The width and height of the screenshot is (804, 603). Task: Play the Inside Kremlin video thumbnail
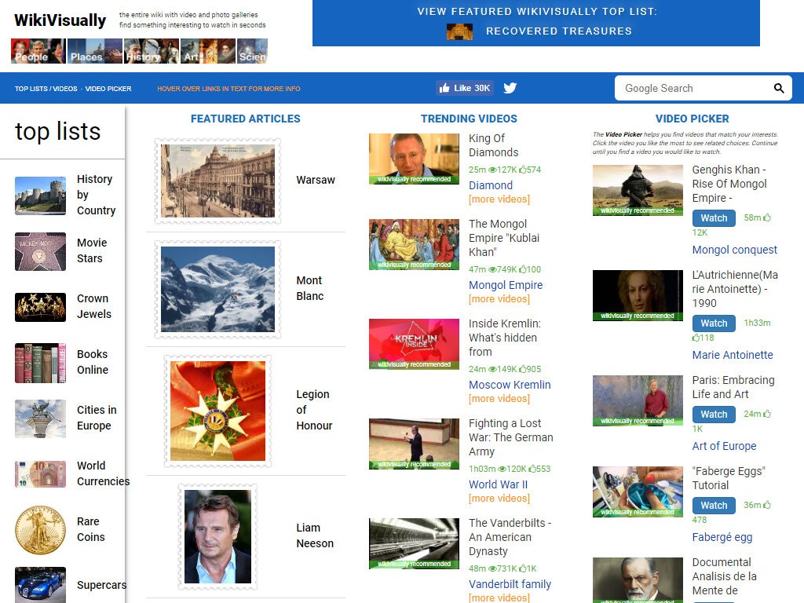tap(415, 344)
